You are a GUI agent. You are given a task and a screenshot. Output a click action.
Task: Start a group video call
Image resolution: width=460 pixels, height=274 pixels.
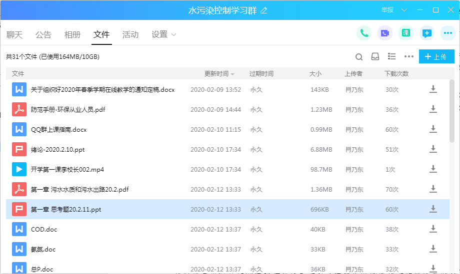(x=385, y=33)
